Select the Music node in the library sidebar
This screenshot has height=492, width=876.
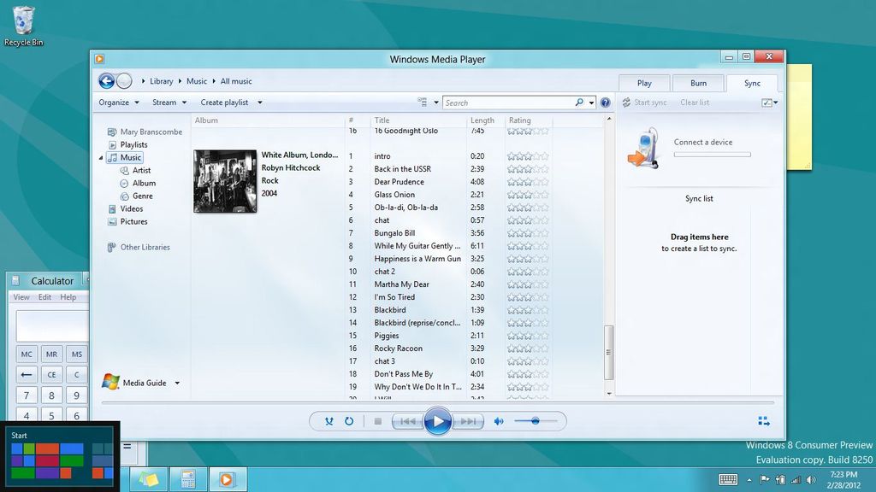pyautogui.click(x=129, y=157)
